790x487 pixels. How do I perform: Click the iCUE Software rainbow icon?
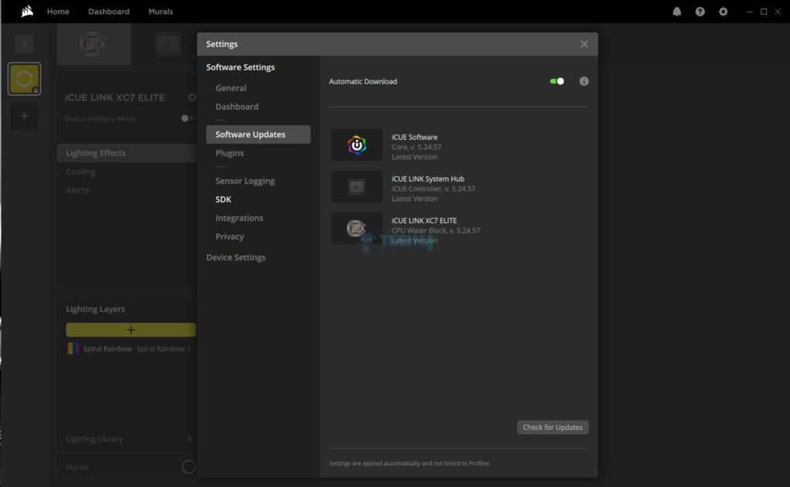[x=356, y=145]
